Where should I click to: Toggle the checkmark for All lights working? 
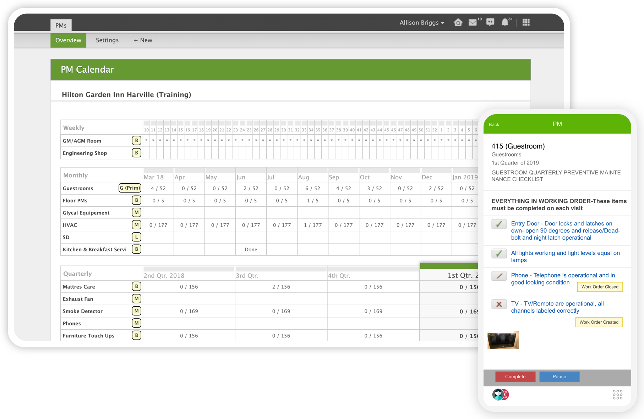pyautogui.click(x=499, y=254)
